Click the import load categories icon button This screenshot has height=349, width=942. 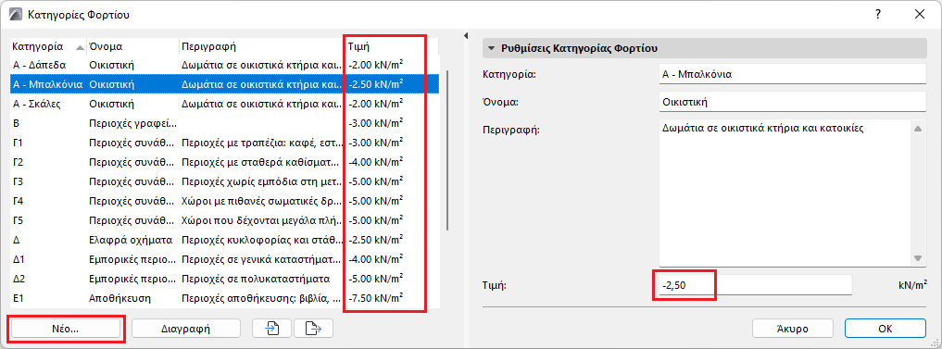point(271,329)
